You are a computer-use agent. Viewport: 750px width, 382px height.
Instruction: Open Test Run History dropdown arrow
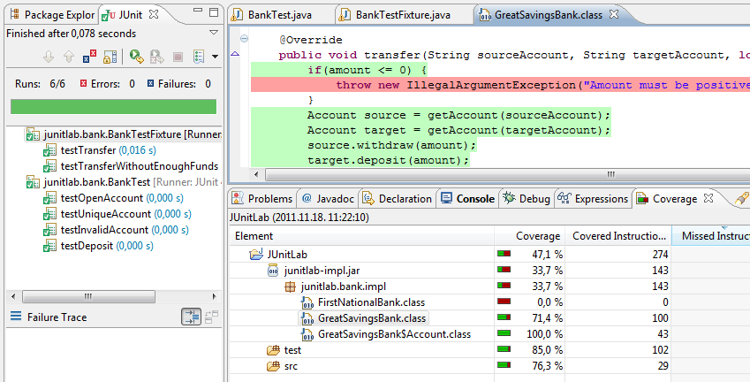216,57
